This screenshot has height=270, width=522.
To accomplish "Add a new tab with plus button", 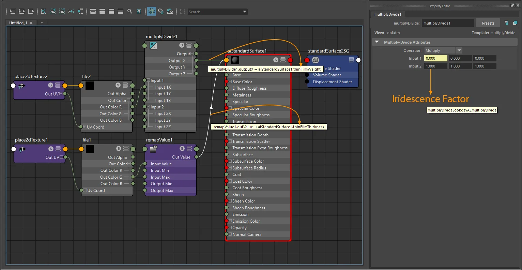I will 42,23.
